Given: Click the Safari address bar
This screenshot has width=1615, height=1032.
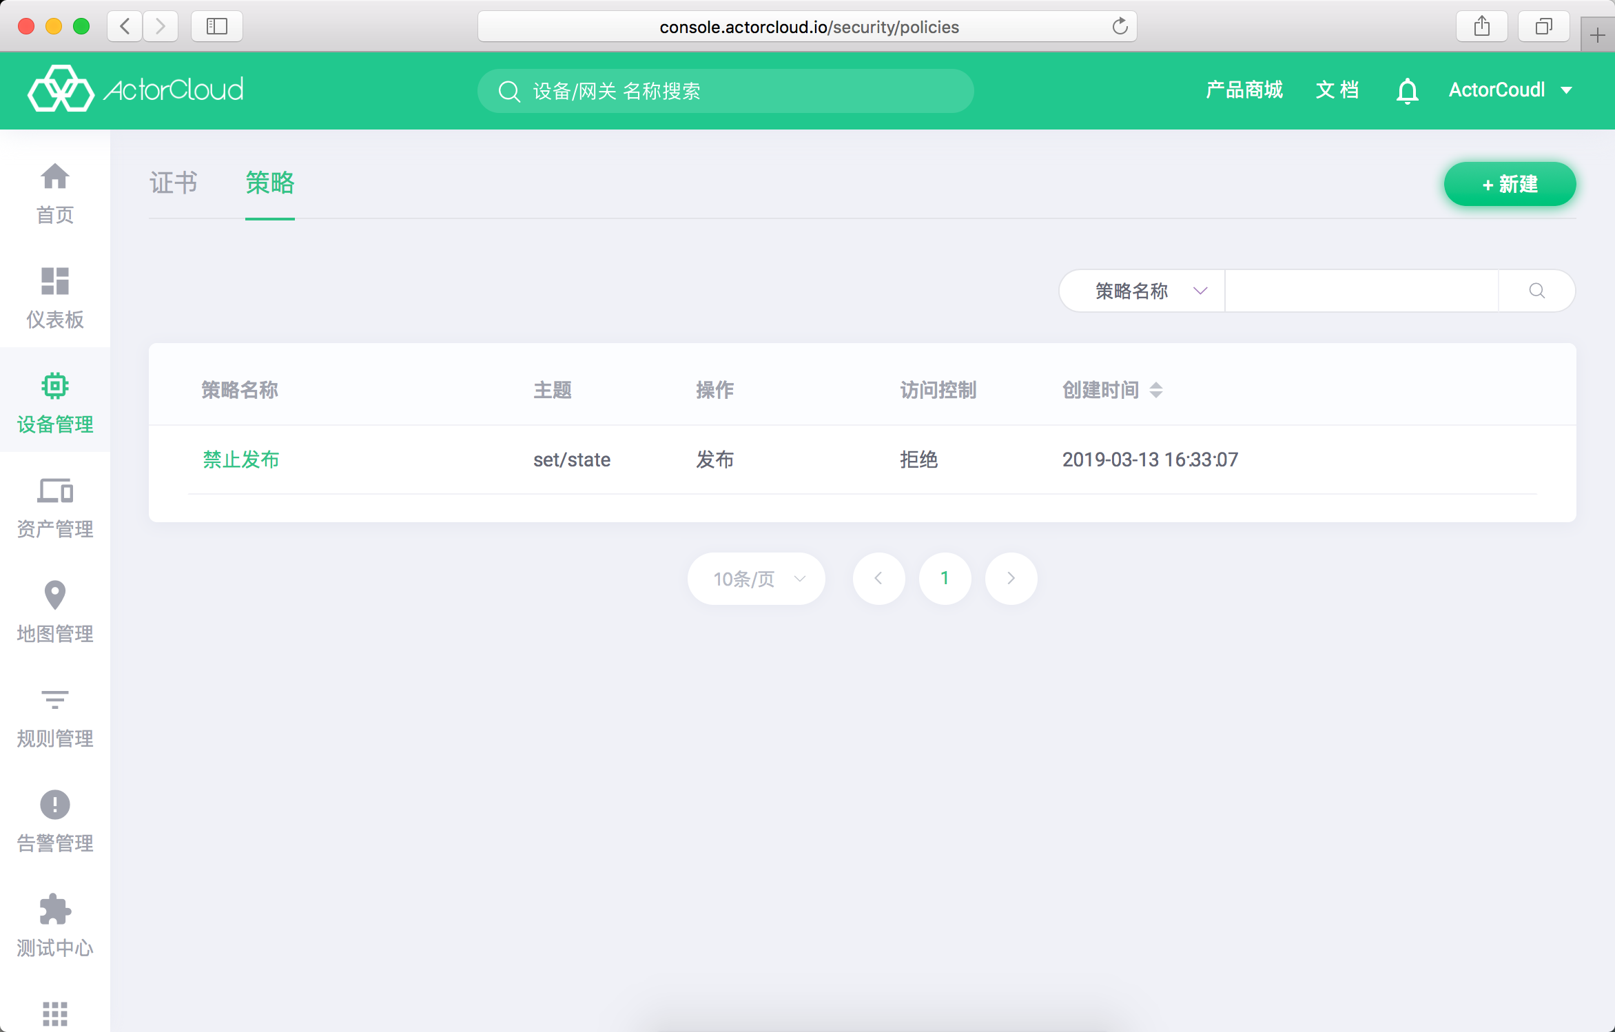Looking at the screenshot, I should pos(807,26).
